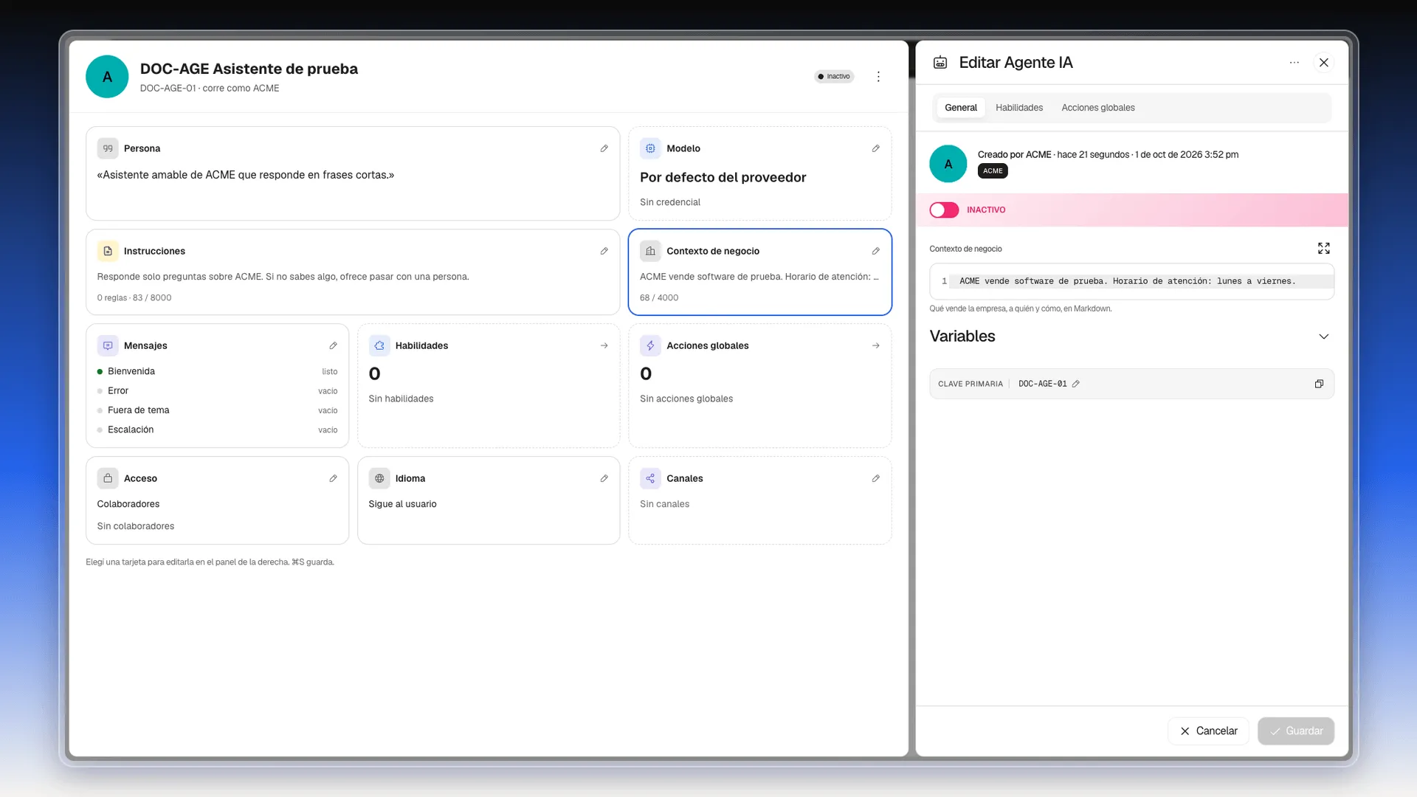Copy the DOC-AGE-01 primary key
The image size is (1417, 797).
(1319, 384)
